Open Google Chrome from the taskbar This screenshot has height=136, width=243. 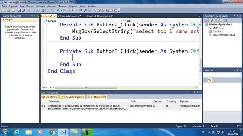pos(52,132)
